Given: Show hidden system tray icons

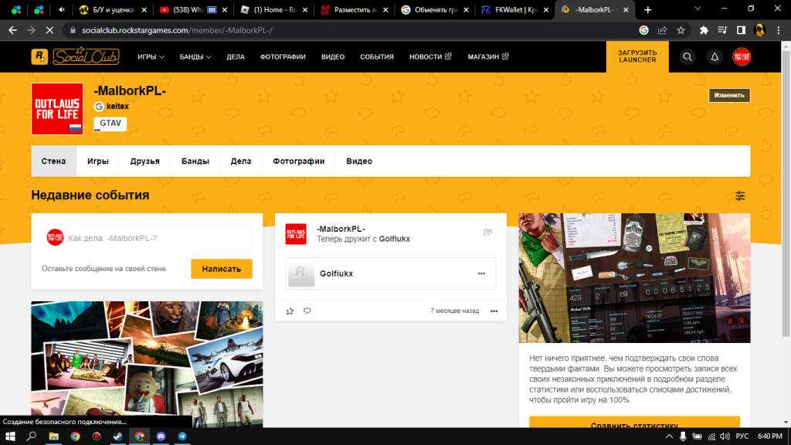Looking at the screenshot, I should (x=669, y=436).
